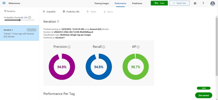Open the help question mark icon
This screenshot has width=218, height=100.
(203, 3)
